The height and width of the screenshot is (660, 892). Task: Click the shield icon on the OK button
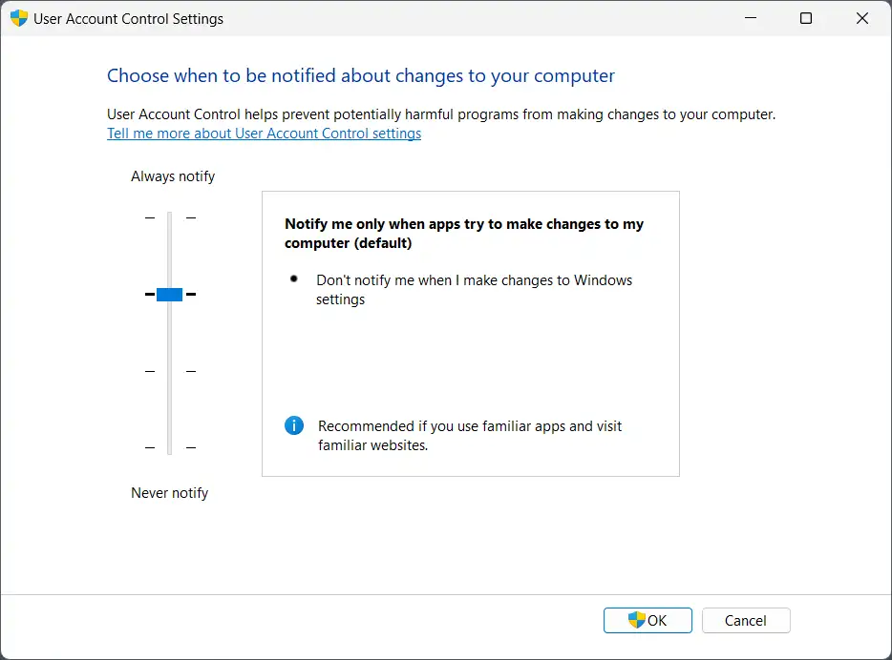tap(636, 620)
